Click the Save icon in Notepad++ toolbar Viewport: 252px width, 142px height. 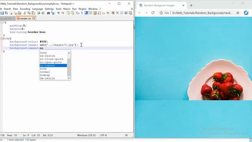click(2, 13)
